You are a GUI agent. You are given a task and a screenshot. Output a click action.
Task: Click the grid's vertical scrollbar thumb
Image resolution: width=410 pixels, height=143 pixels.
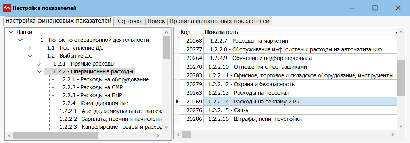[x=401, y=78]
